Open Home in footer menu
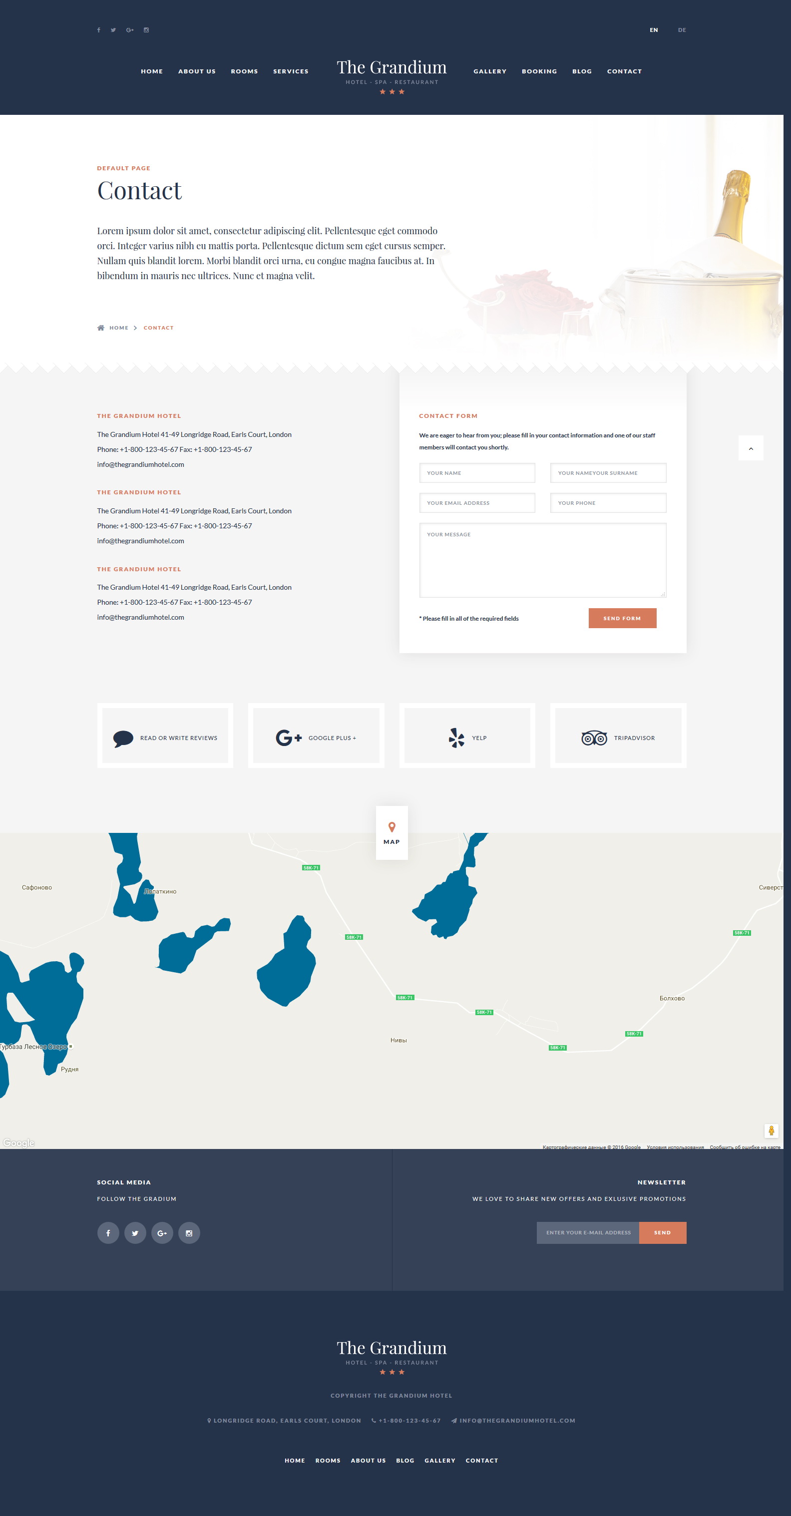The width and height of the screenshot is (791, 1516). (295, 1461)
